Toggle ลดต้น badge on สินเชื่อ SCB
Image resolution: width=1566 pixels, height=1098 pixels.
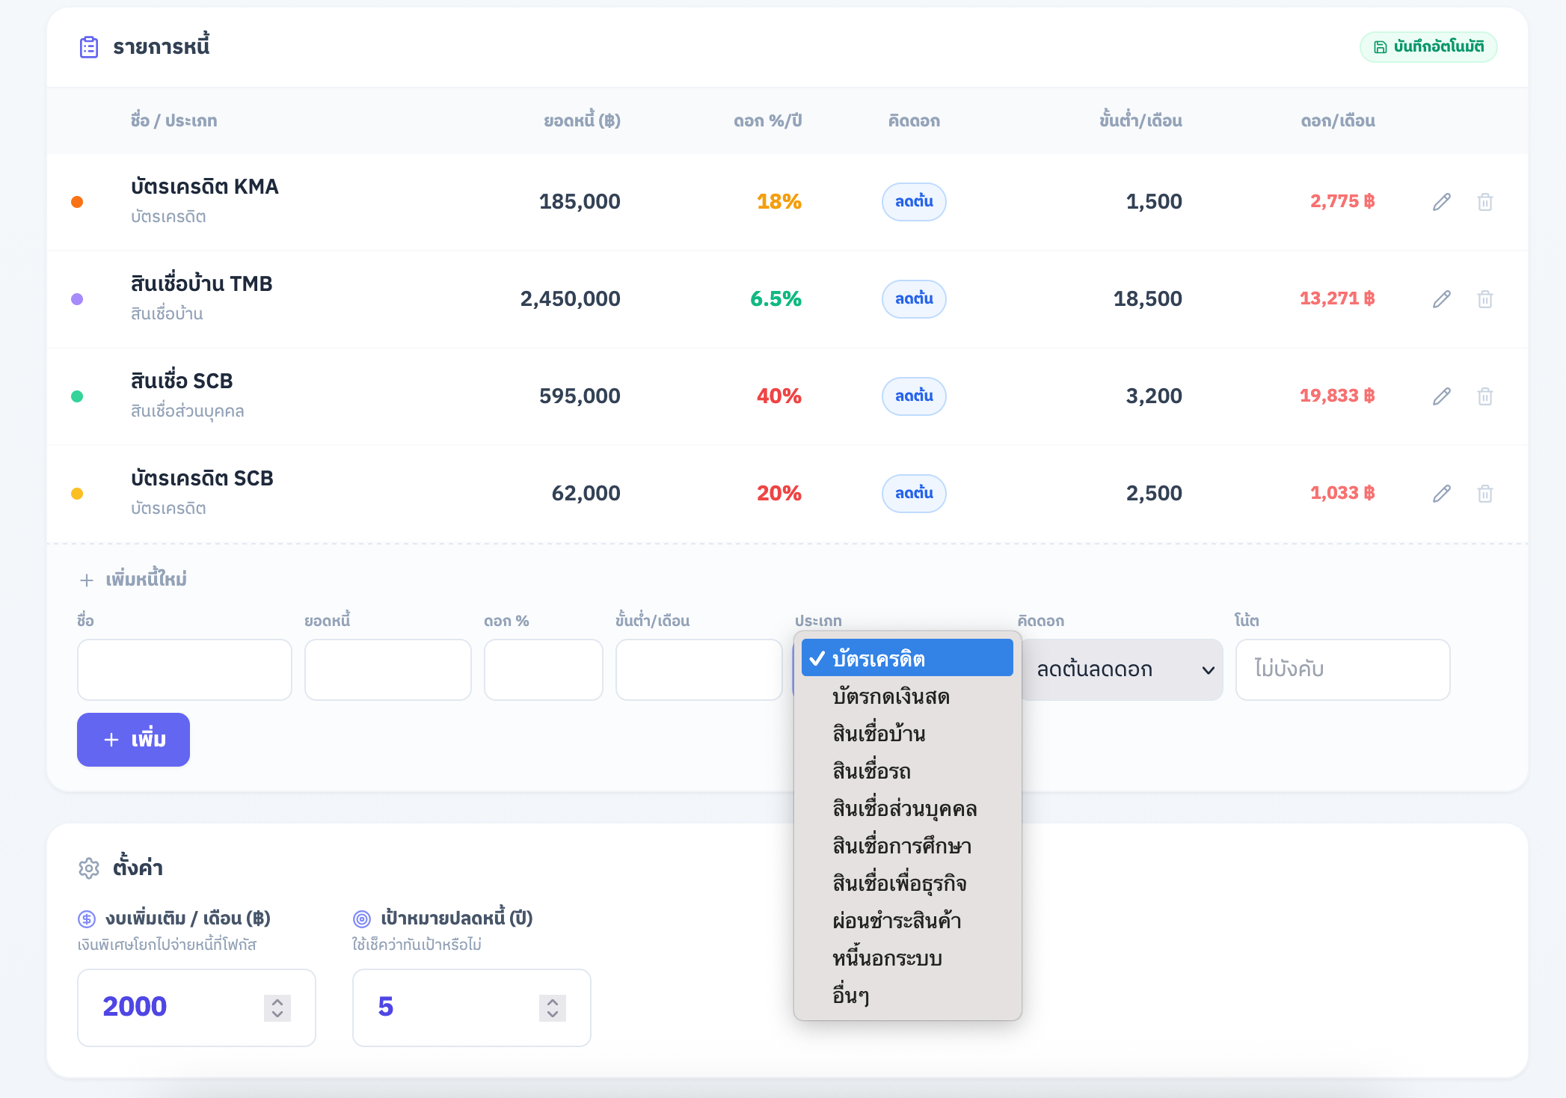[913, 396]
